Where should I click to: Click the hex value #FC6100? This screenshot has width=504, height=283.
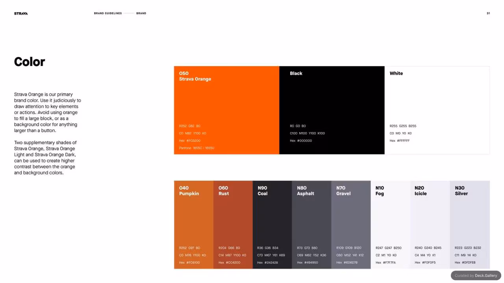tap(193, 263)
